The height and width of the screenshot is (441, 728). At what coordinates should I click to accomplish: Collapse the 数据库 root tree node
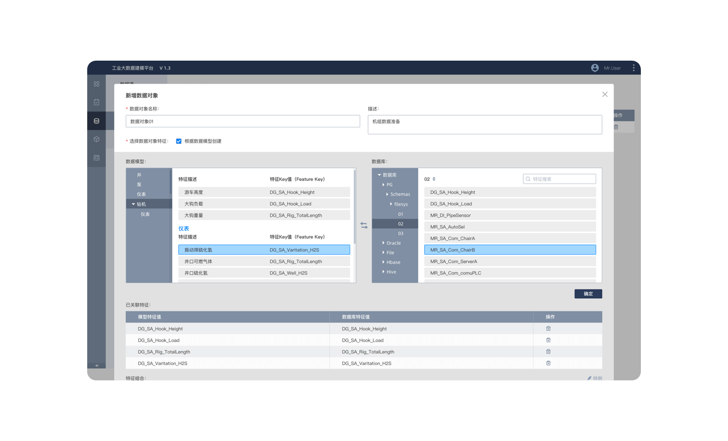click(x=379, y=175)
